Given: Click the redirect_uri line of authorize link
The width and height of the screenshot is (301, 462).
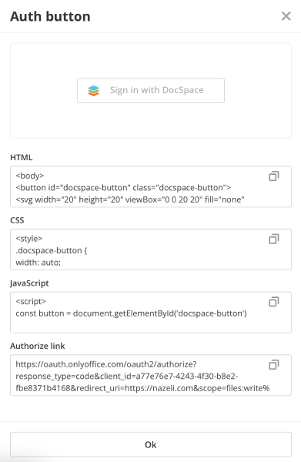Looking at the screenshot, I should [x=142, y=388].
